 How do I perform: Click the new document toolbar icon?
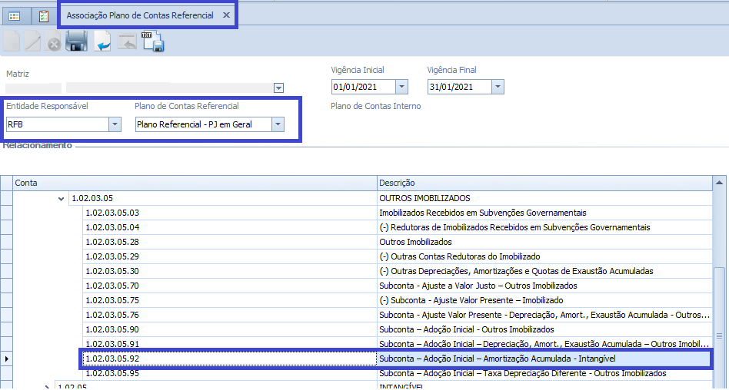12,41
